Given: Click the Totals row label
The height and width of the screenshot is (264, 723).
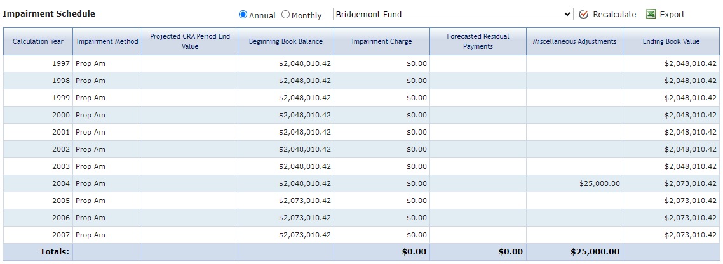Looking at the screenshot, I should [x=55, y=251].
